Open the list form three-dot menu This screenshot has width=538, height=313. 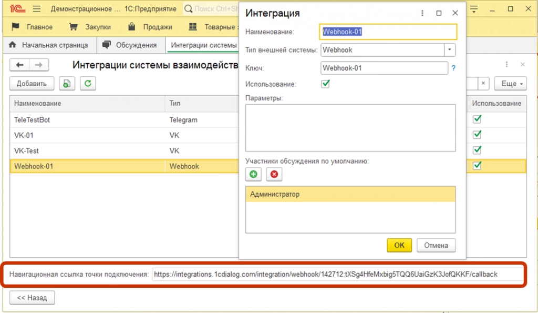click(506, 65)
